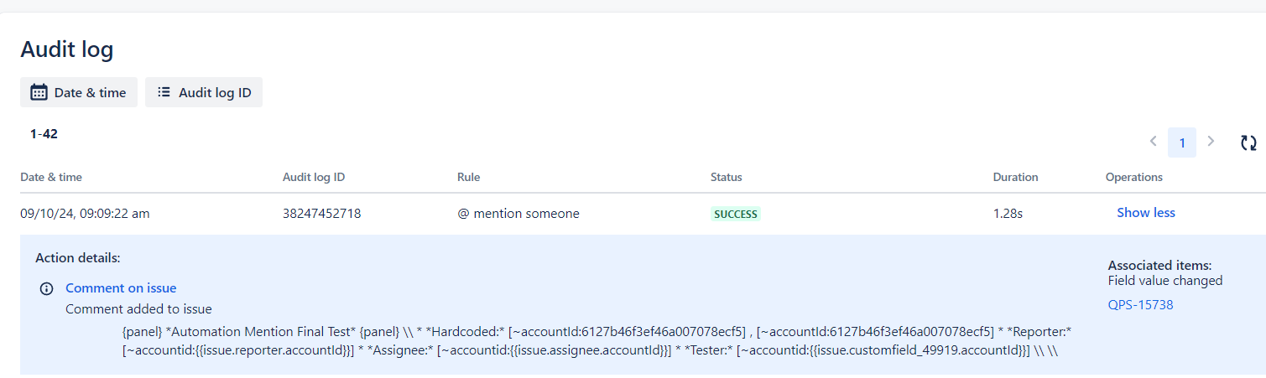Viewport: 1266px width, 378px height.
Task: Click the 09/10/24 timestamp entry
Action: click(x=85, y=214)
